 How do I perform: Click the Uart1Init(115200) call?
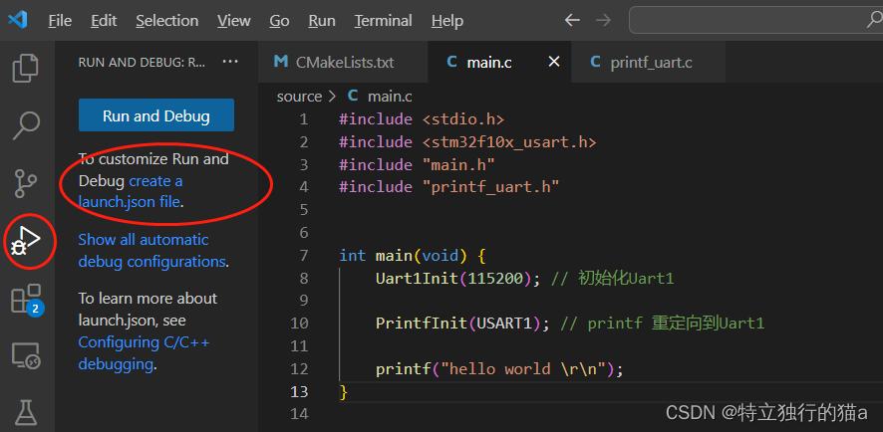(457, 279)
